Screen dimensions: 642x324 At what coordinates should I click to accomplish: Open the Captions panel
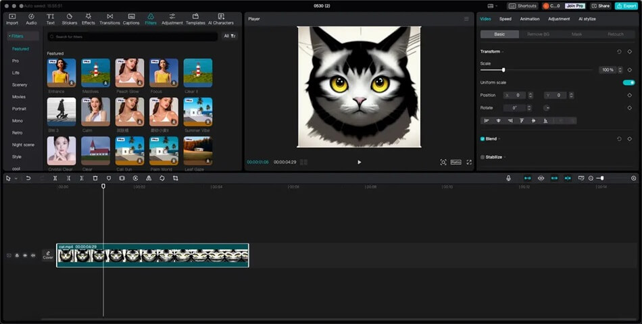[131, 19]
